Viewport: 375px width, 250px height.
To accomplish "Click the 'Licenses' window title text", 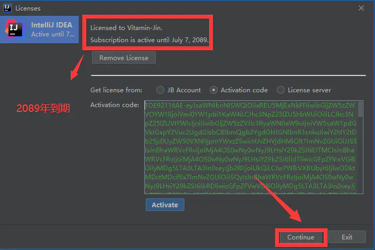I will coord(28,8).
